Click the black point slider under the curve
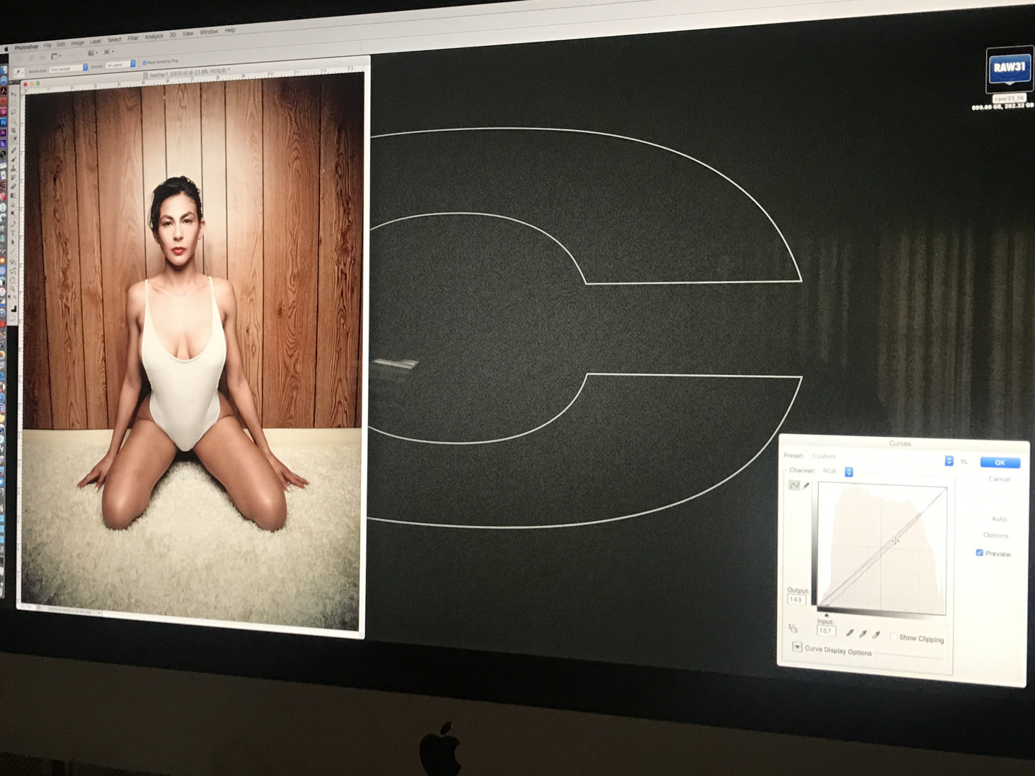 pyautogui.click(x=827, y=615)
